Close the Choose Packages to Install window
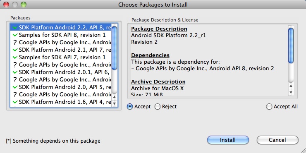This screenshot has width=306, height=153. point(6,5)
